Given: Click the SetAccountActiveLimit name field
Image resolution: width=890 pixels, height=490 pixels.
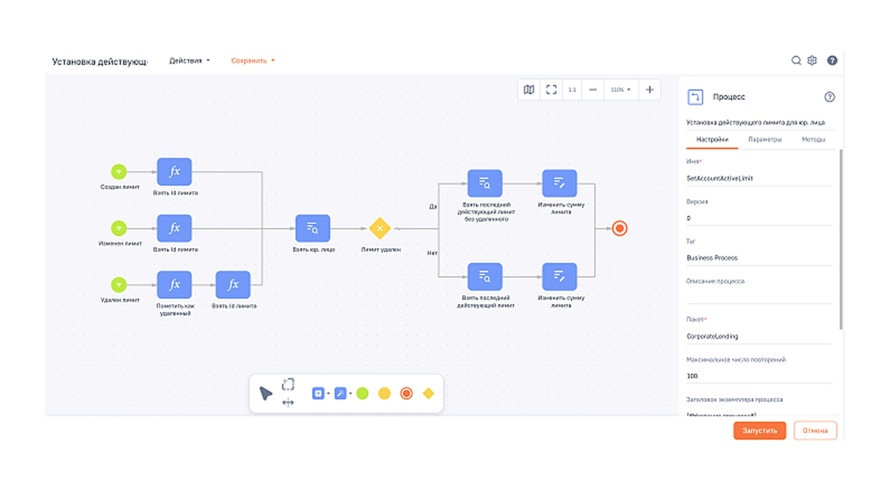Looking at the screenshot, I should click(x=759, y=178).
